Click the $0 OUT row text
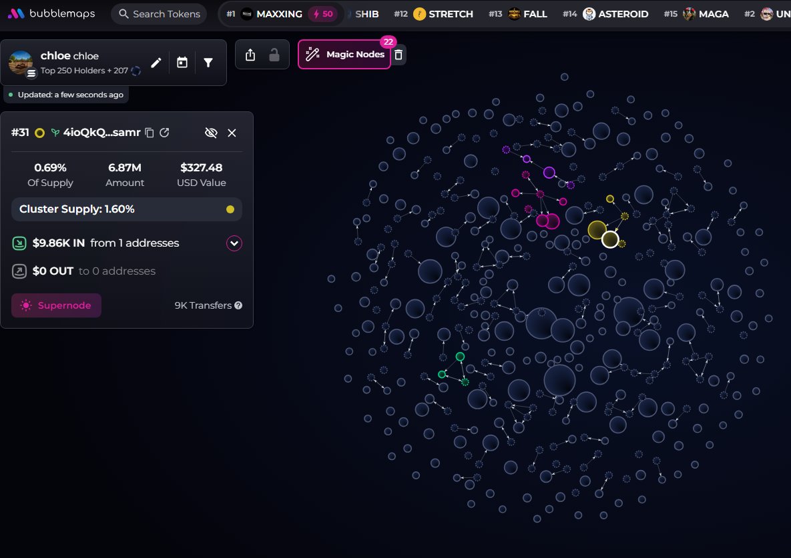Viewport: 791px width, 558px height. (94, 271)
